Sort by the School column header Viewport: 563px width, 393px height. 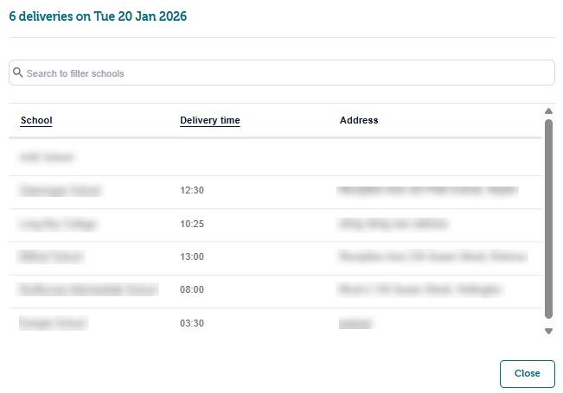[36, 121]
